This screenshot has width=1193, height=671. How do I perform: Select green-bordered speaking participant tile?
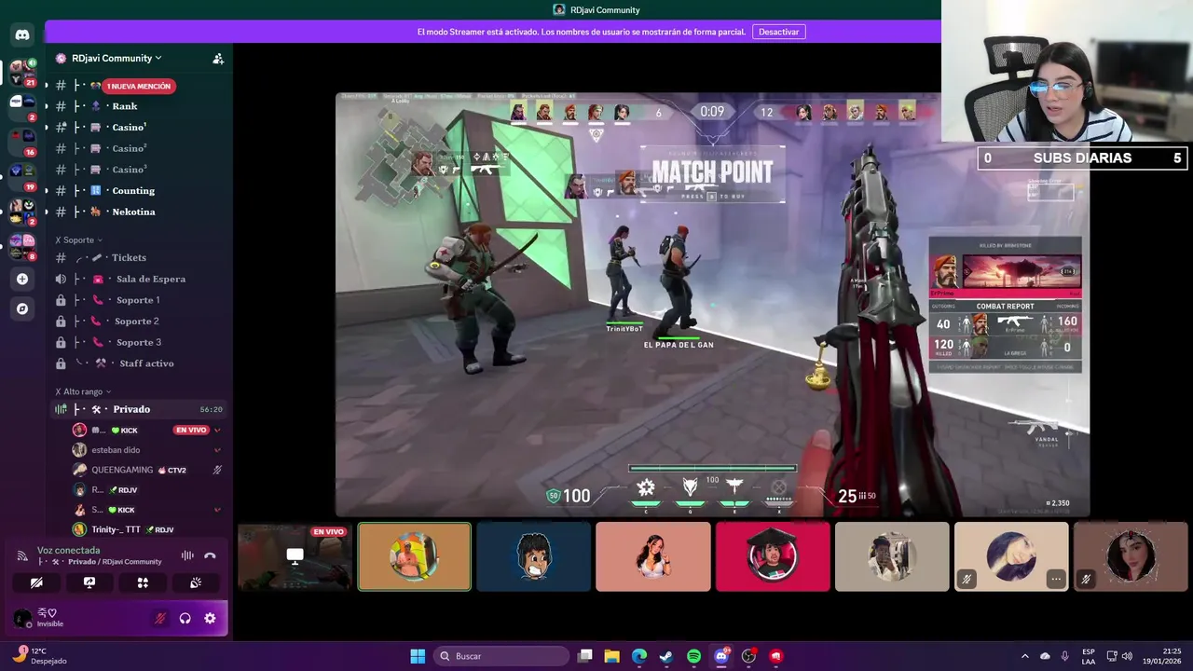click(415, 556)
